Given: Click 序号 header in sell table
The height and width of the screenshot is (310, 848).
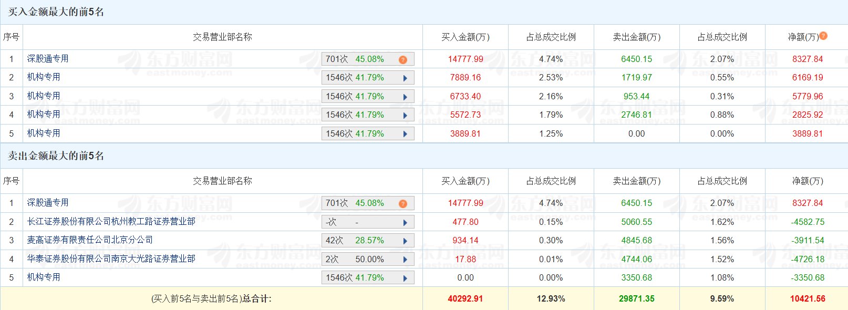Looking at the screenshot, I should coord(12,181).
